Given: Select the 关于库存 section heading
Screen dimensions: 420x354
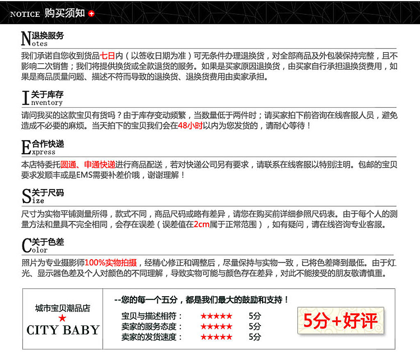Looking at the screenshot, I should (x=48, y=95).
